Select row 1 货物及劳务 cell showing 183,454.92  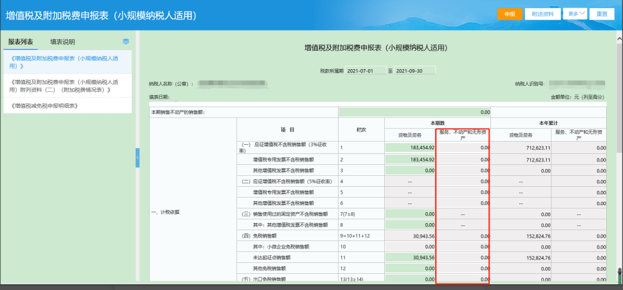tap(410, 148)
